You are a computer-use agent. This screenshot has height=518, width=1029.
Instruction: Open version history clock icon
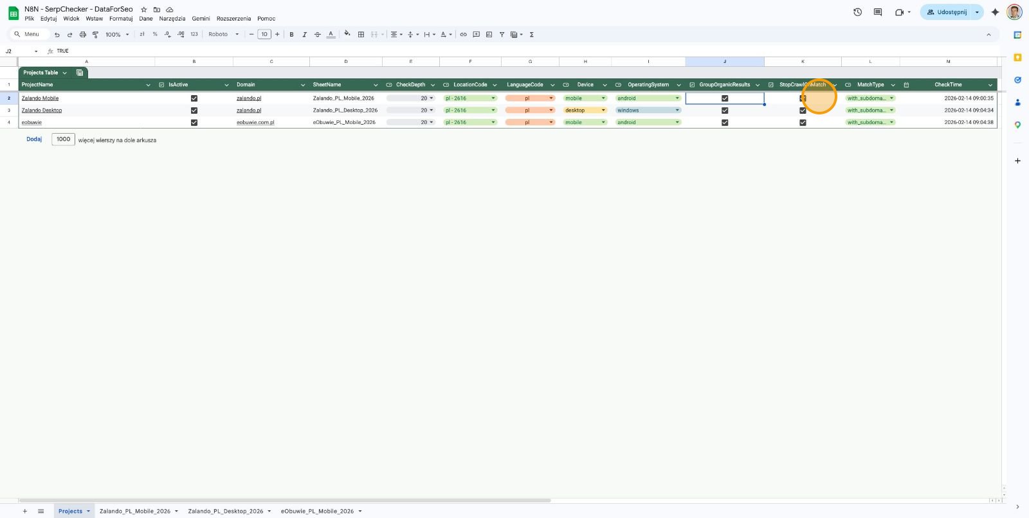click(857, 12)
